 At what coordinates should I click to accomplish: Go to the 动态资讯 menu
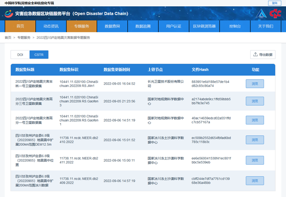[x=51, y=26]
